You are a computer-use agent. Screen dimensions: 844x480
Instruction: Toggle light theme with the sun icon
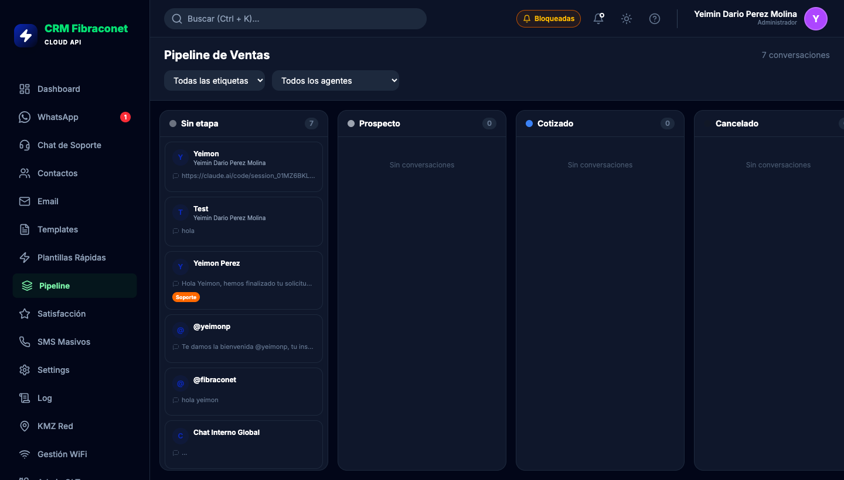coord(627,19)
